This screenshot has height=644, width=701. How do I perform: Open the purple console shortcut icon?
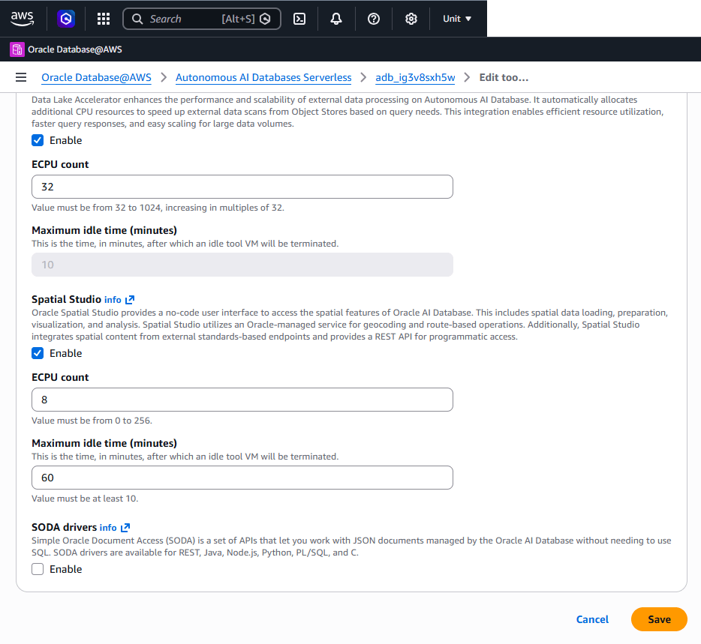66,19
